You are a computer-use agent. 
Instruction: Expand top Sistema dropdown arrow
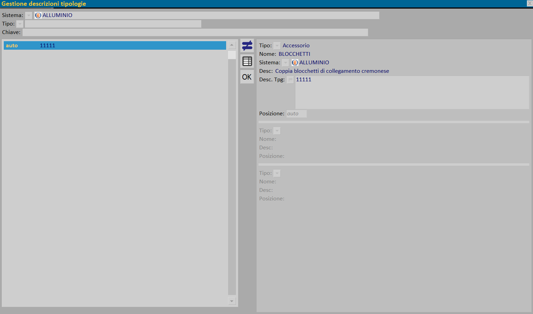coord(29,15)
